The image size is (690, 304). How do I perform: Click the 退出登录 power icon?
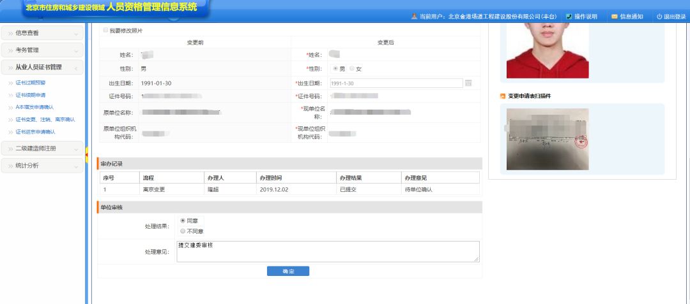click(659, 17)
